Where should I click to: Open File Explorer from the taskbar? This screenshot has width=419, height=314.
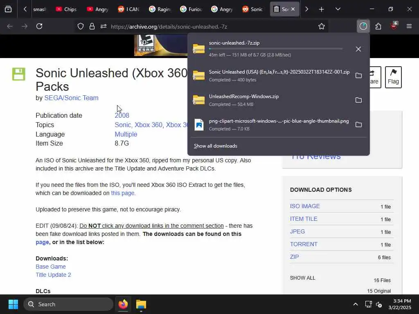pos(141,304)
